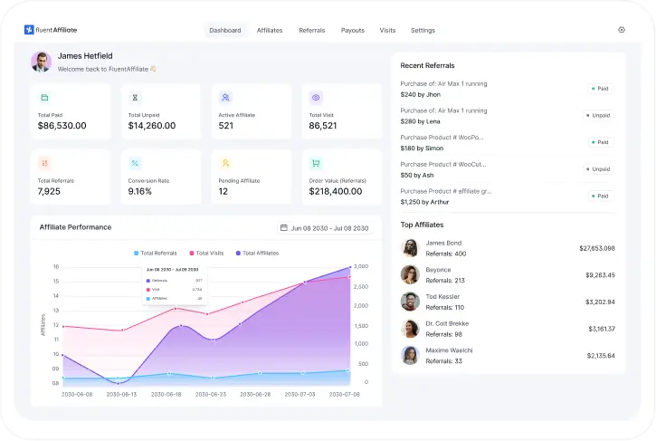The height and width of the screenshot is (441, 656).
Task: Click the Unpaid badge for $280 by Lena
Action: point(598,115)
